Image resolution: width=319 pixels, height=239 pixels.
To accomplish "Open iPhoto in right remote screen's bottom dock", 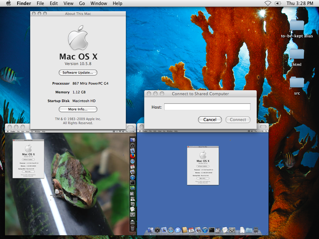I will click(198, 230).
